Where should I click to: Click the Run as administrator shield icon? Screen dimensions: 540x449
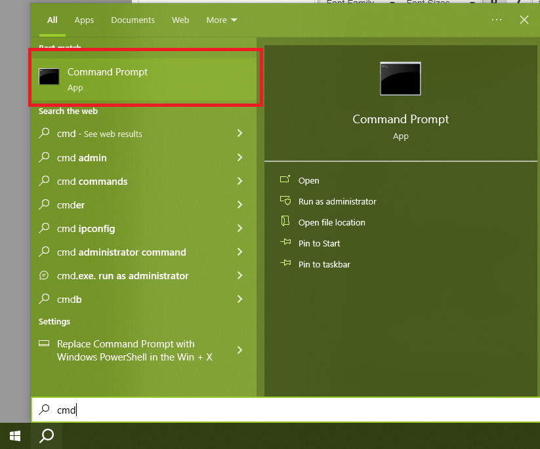pos(285,200)
